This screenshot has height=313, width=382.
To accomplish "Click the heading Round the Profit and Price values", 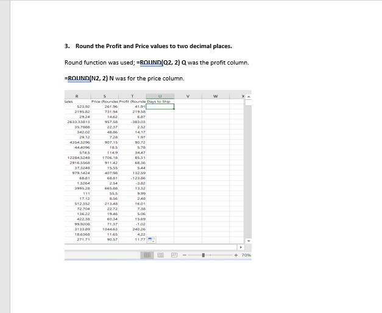I will pos(154,46).
